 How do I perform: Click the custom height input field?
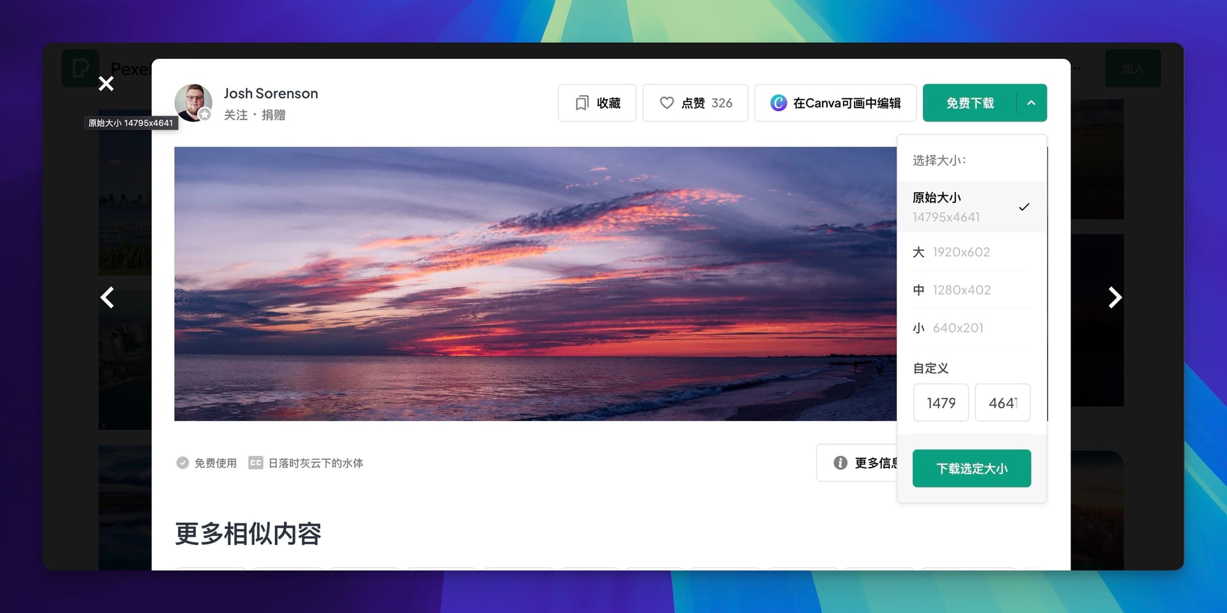(1002, 403)
